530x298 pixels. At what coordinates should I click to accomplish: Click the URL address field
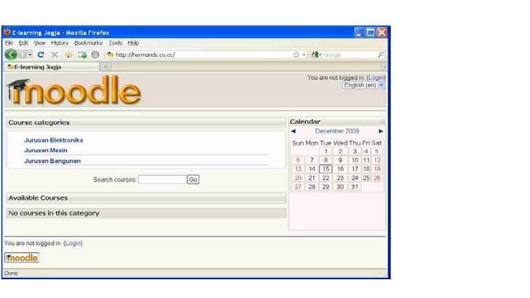[203, 55]
